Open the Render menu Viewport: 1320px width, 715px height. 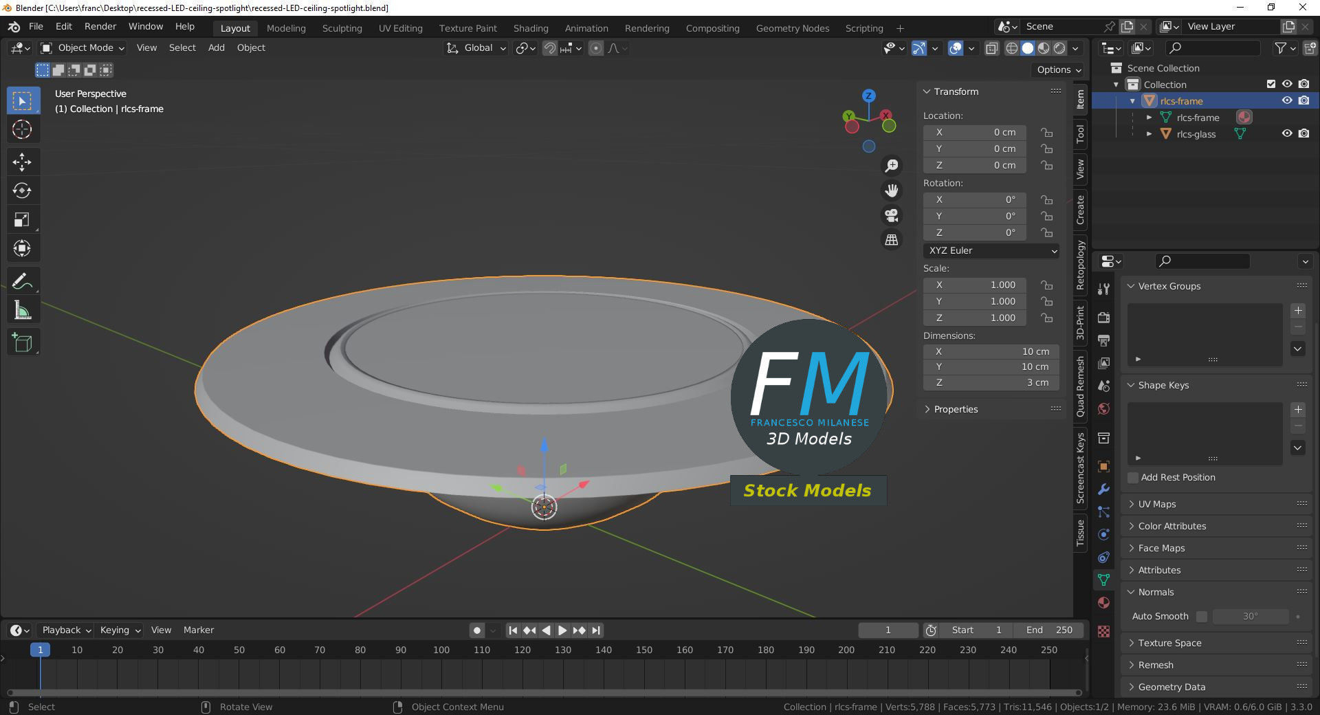[x=100, y=26]
